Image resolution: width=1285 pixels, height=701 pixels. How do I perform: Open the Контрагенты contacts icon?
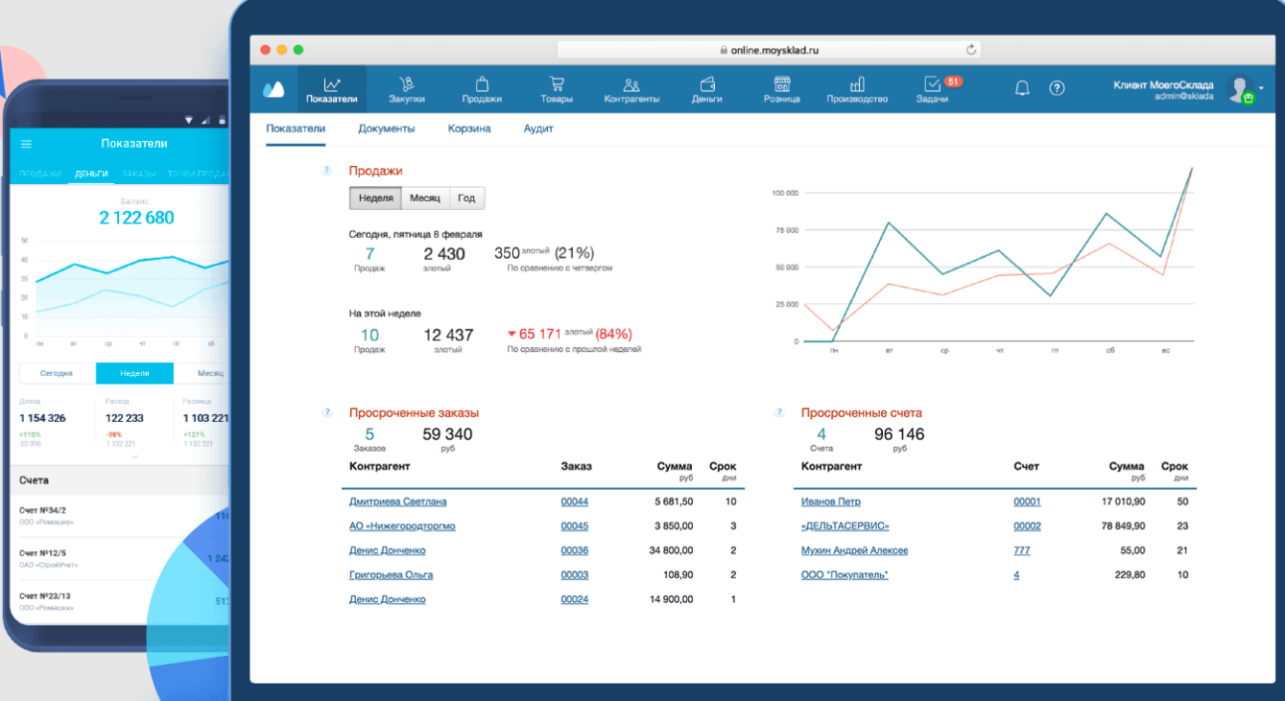point(631,85)
